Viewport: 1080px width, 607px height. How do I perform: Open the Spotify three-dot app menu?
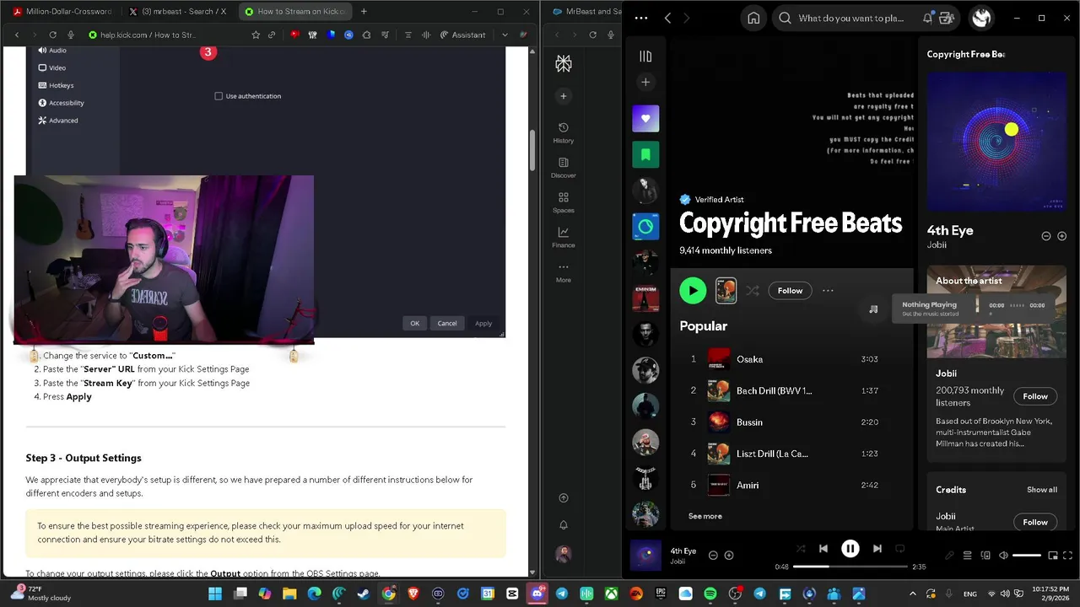coord(641,18)
